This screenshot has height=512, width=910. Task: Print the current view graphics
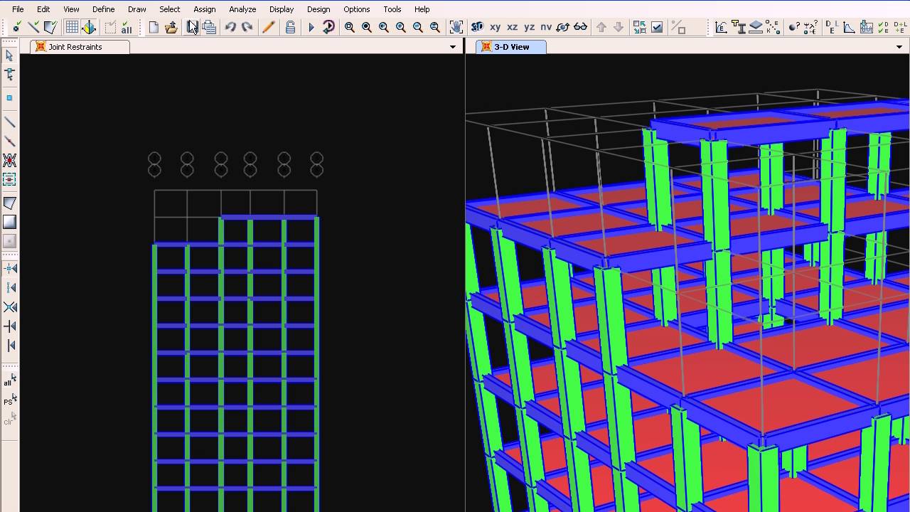click(x=209, y=27)
